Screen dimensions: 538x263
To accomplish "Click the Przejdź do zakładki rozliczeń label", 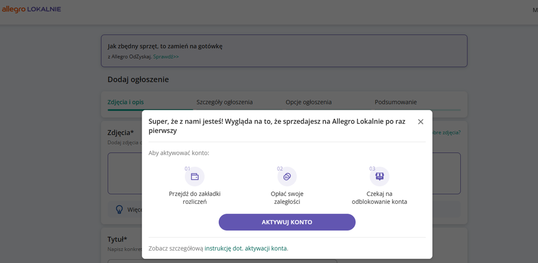I will pos(194,197).
